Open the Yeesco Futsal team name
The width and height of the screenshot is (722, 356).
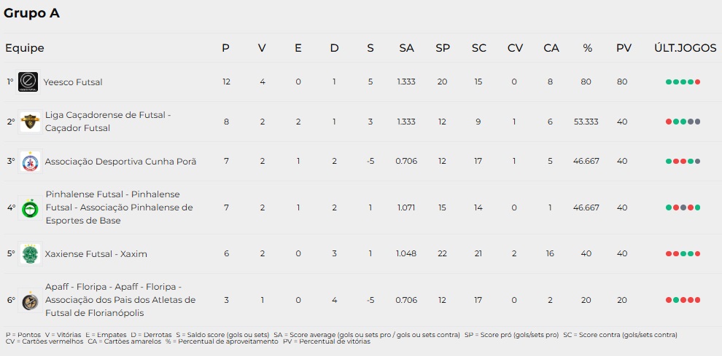(x=73, y=82)
